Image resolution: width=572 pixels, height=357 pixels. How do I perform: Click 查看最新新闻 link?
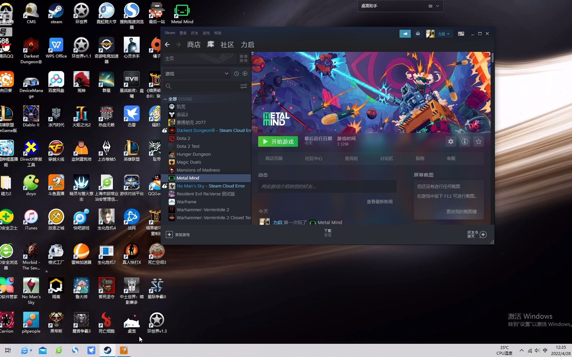pyautogui.click(x=380, y=202)
